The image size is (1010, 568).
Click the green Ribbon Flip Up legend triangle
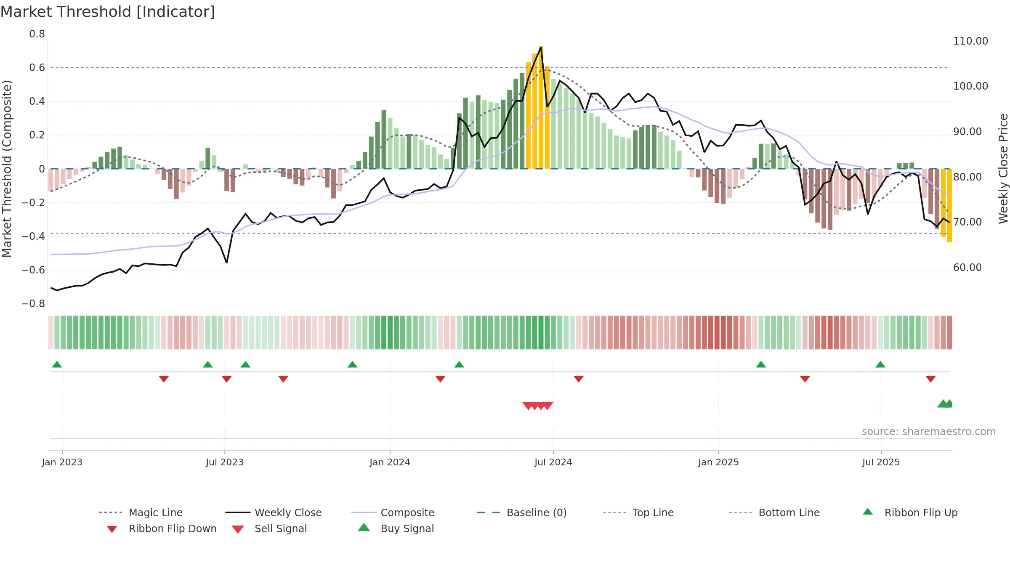pyautogui.click(x=868, y=512)
